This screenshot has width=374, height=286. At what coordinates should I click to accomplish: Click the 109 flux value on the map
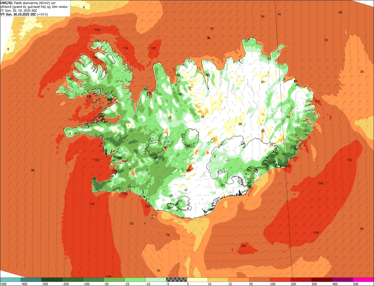pos(97,30)
